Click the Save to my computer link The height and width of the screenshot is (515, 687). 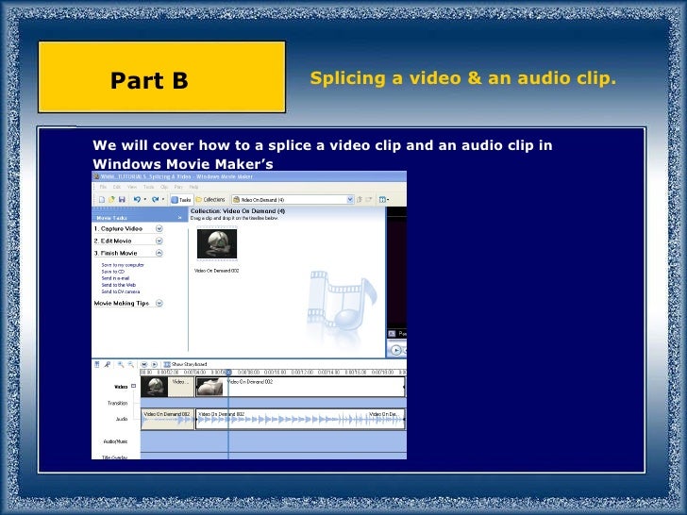(123, 265)
